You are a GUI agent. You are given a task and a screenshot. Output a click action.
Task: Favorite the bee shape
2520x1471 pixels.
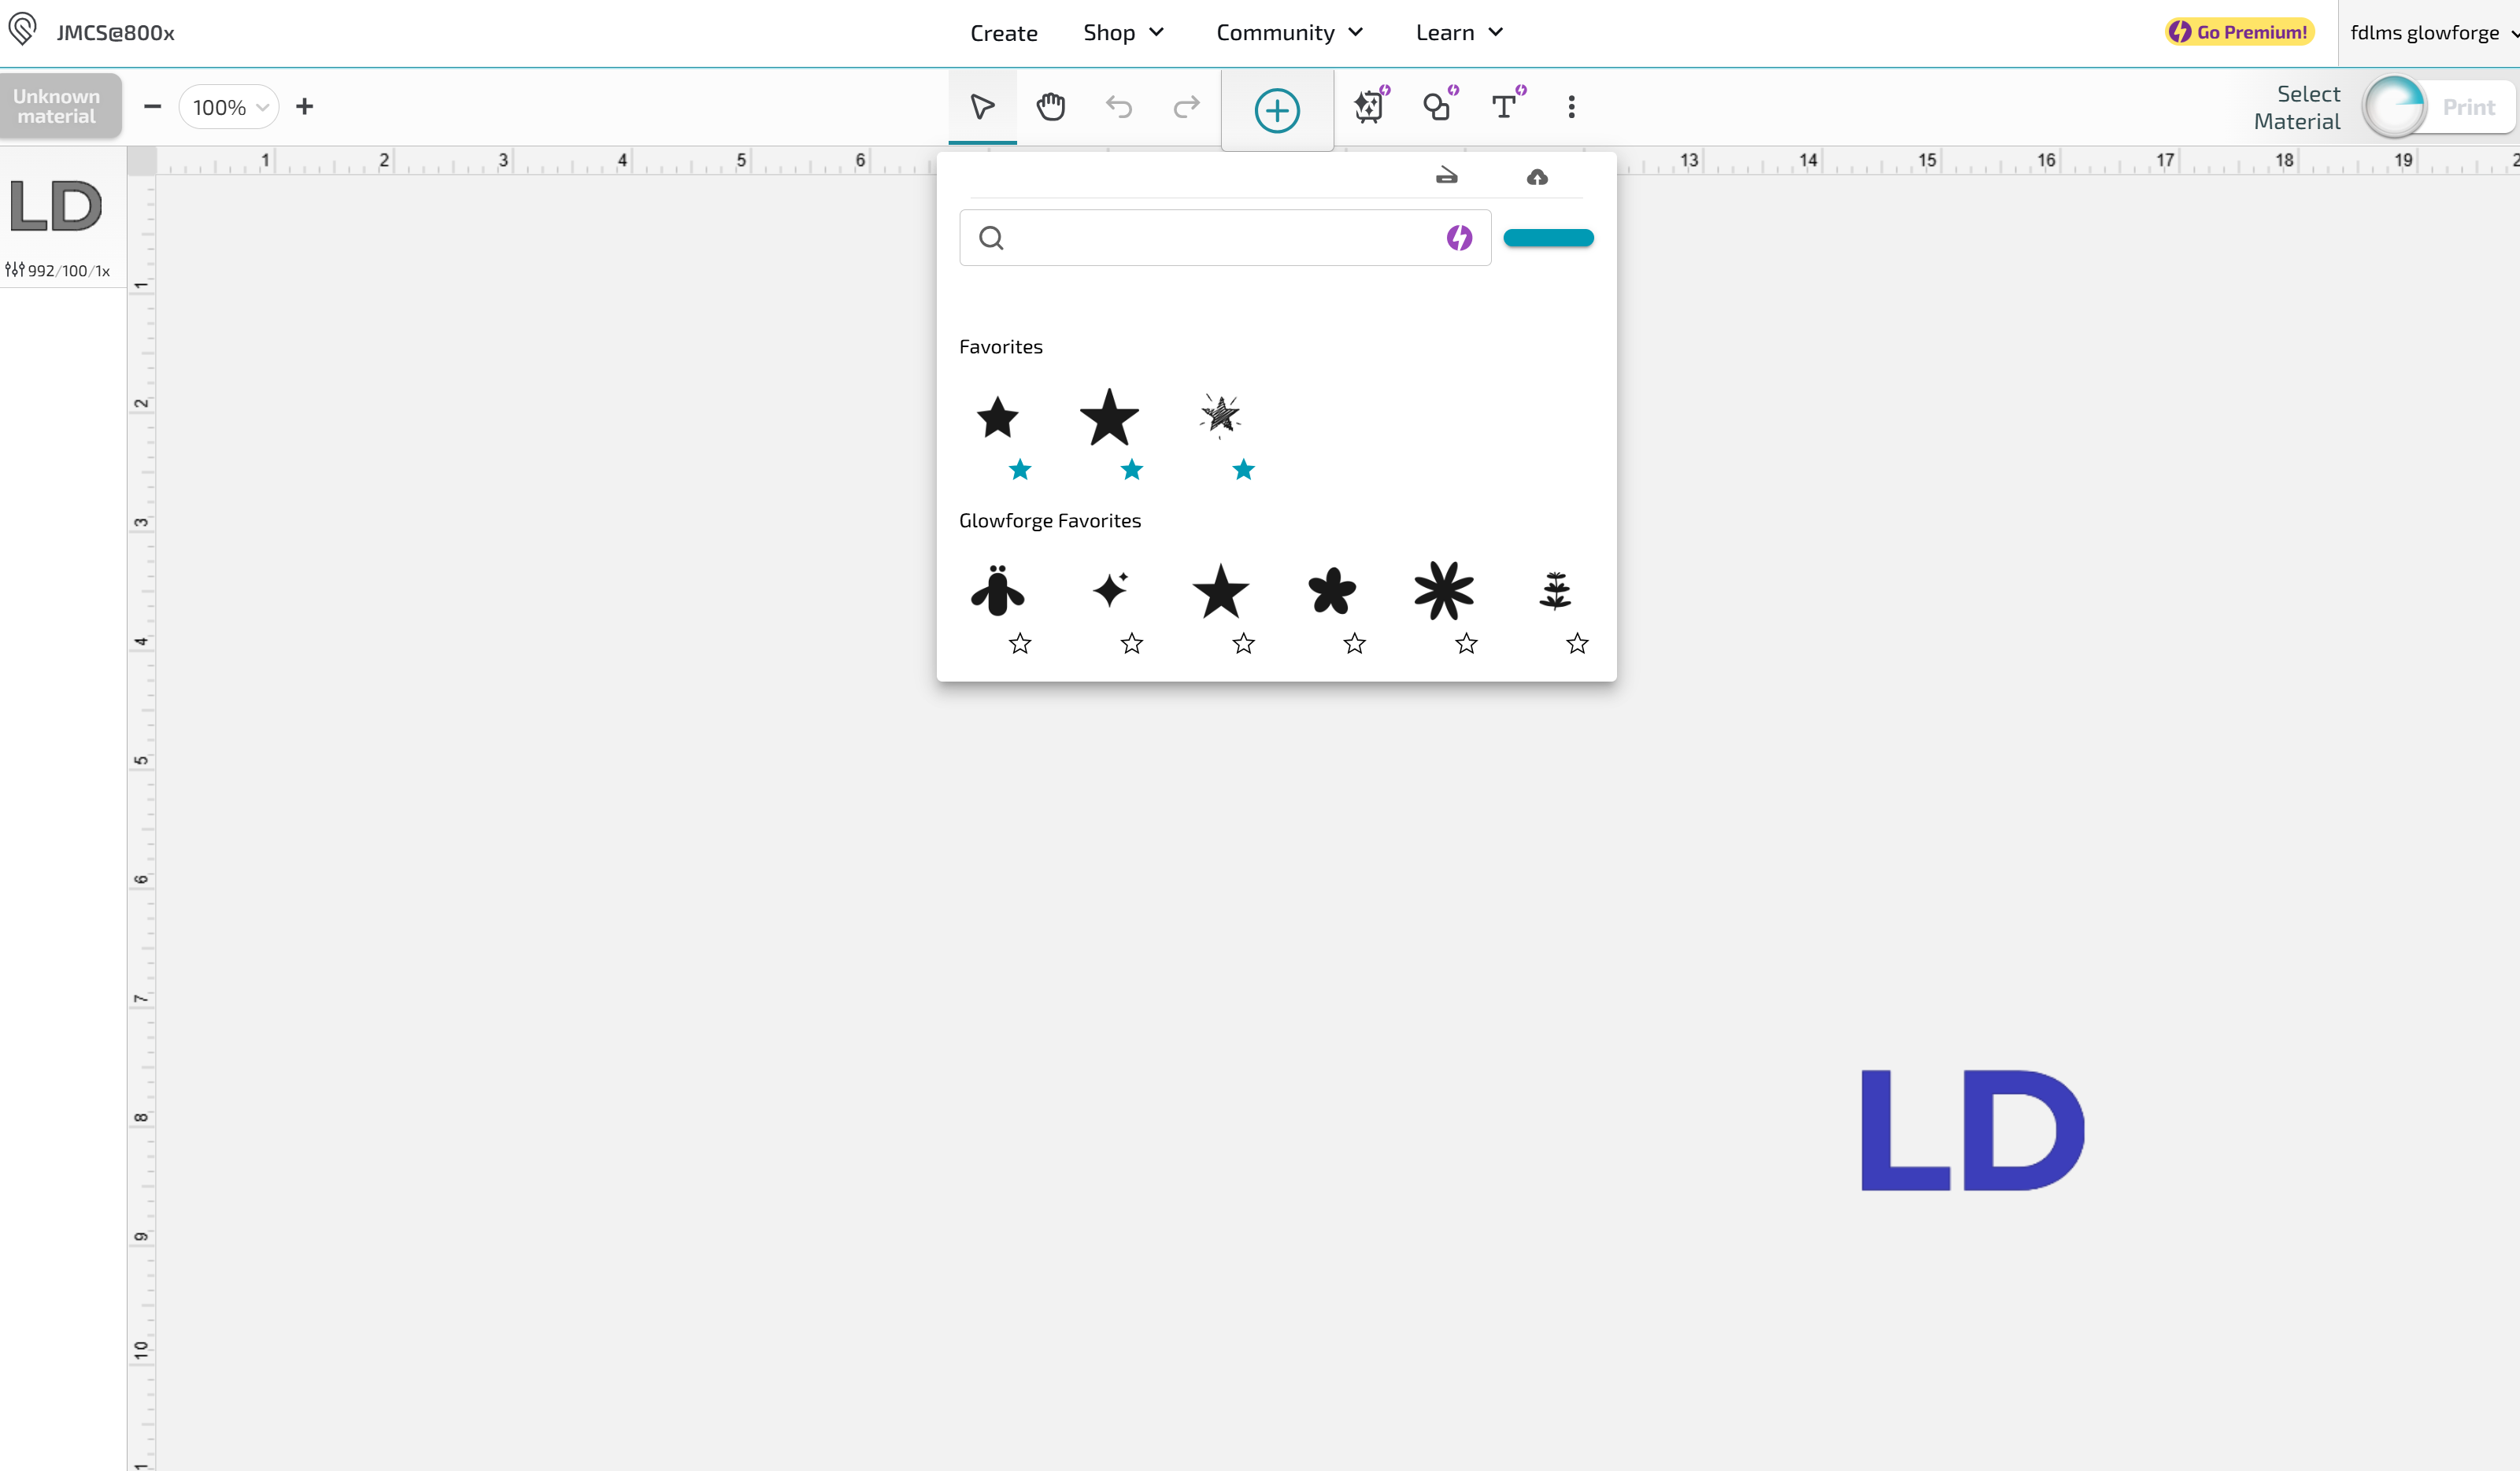[x=1019, y=643]
